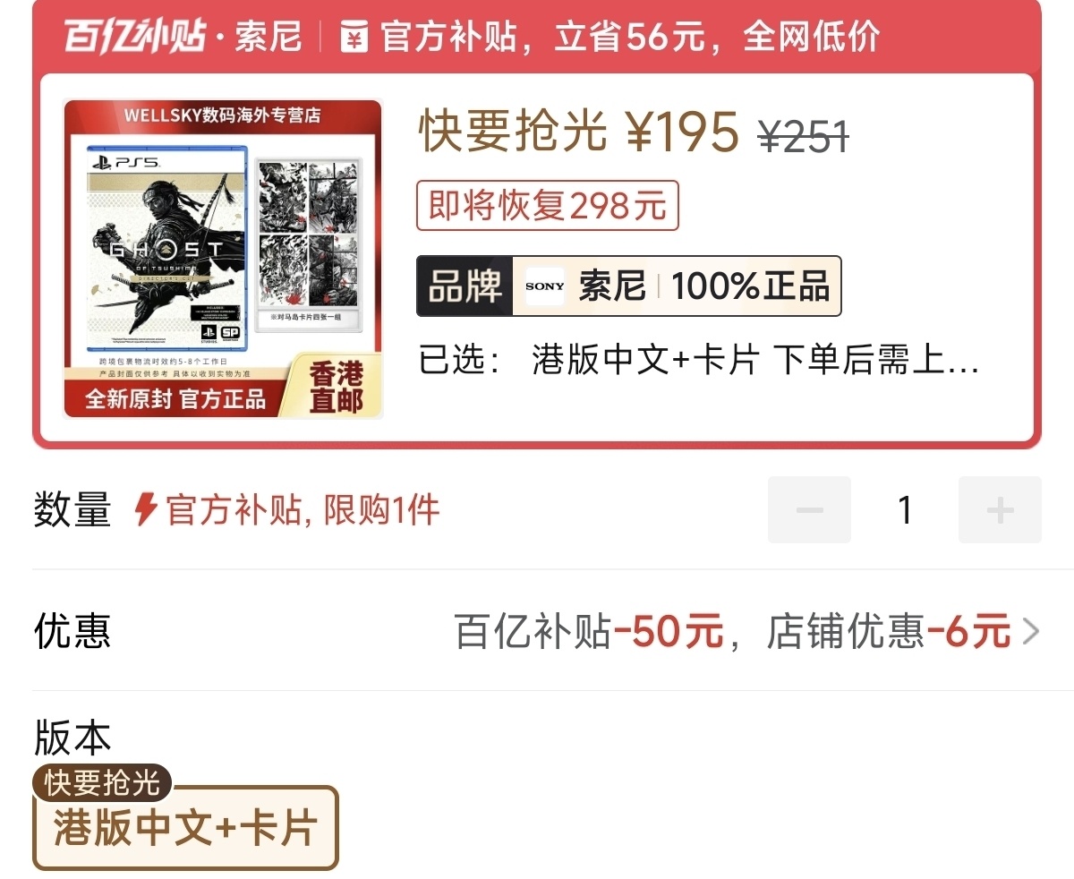Decrease quantity with the minus button

point(809,510)
